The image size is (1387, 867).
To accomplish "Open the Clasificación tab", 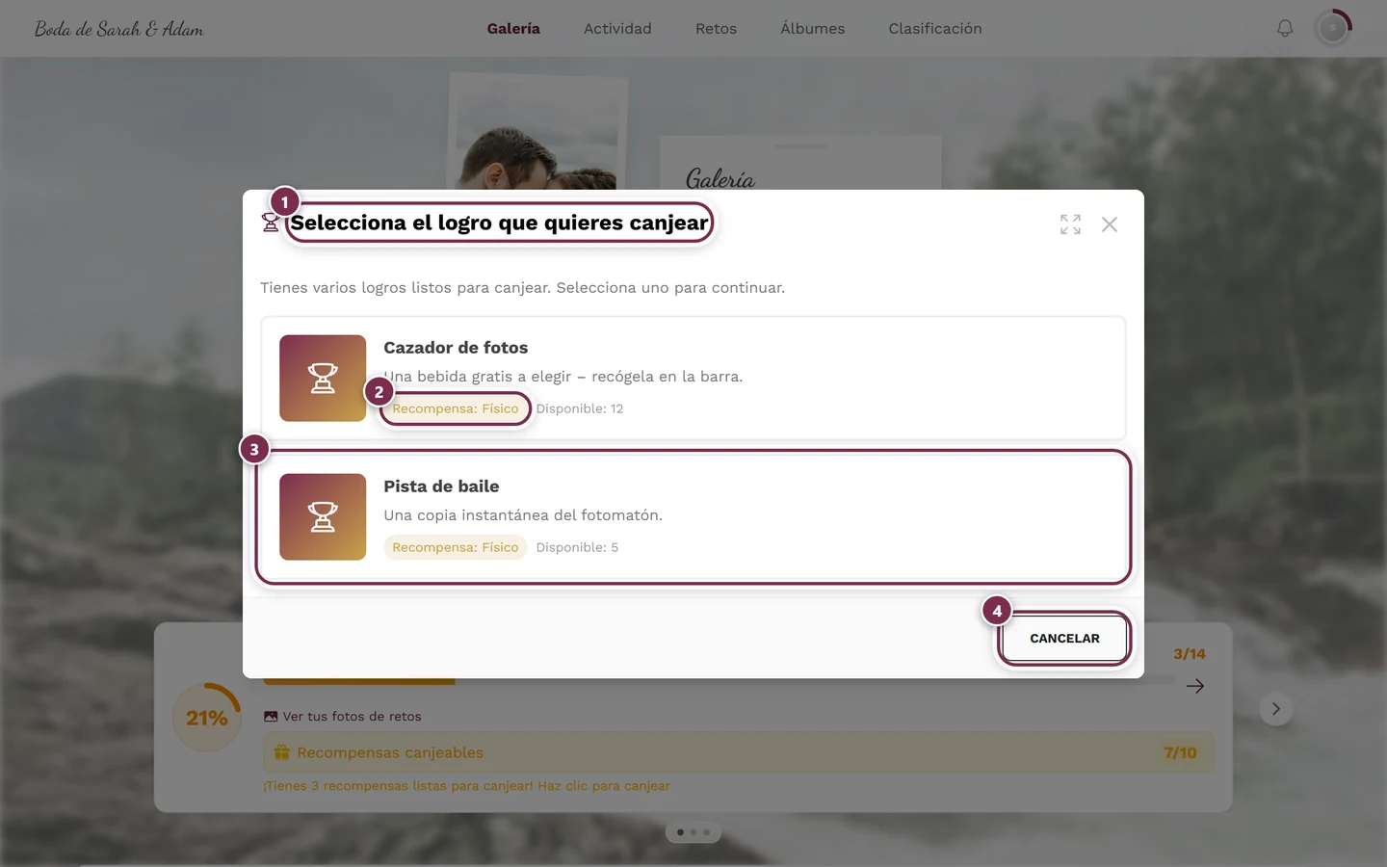I will pos(935,29).
